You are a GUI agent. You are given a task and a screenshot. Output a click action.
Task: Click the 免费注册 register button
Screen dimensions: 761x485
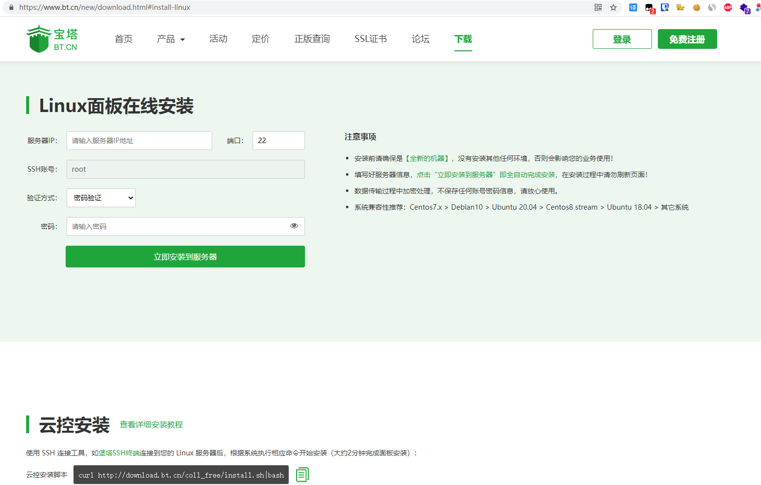[687, 39]
